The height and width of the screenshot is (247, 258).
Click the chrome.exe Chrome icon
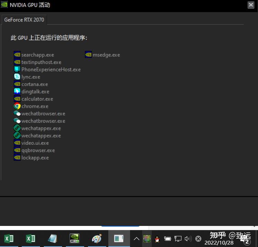pos(17,106)
